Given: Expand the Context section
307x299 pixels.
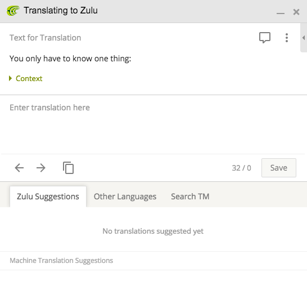Looking at the screenshot, I should [x=26, y=78].
